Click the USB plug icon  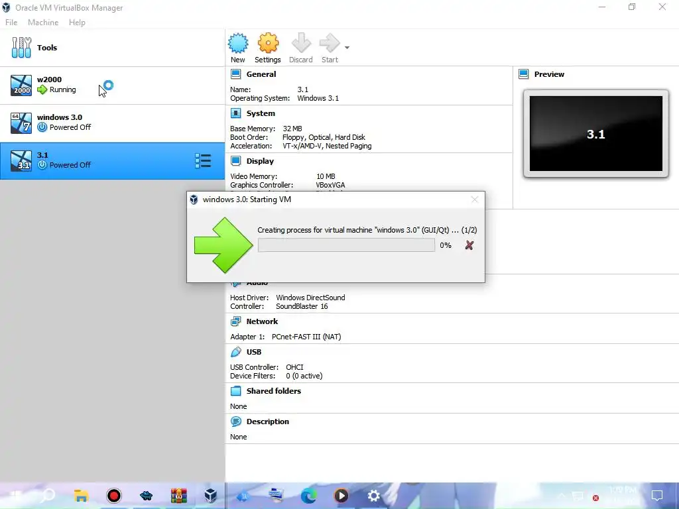[235, 352]
